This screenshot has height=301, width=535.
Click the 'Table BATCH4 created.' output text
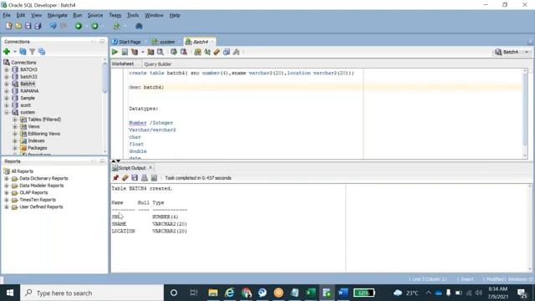point(142,188)
